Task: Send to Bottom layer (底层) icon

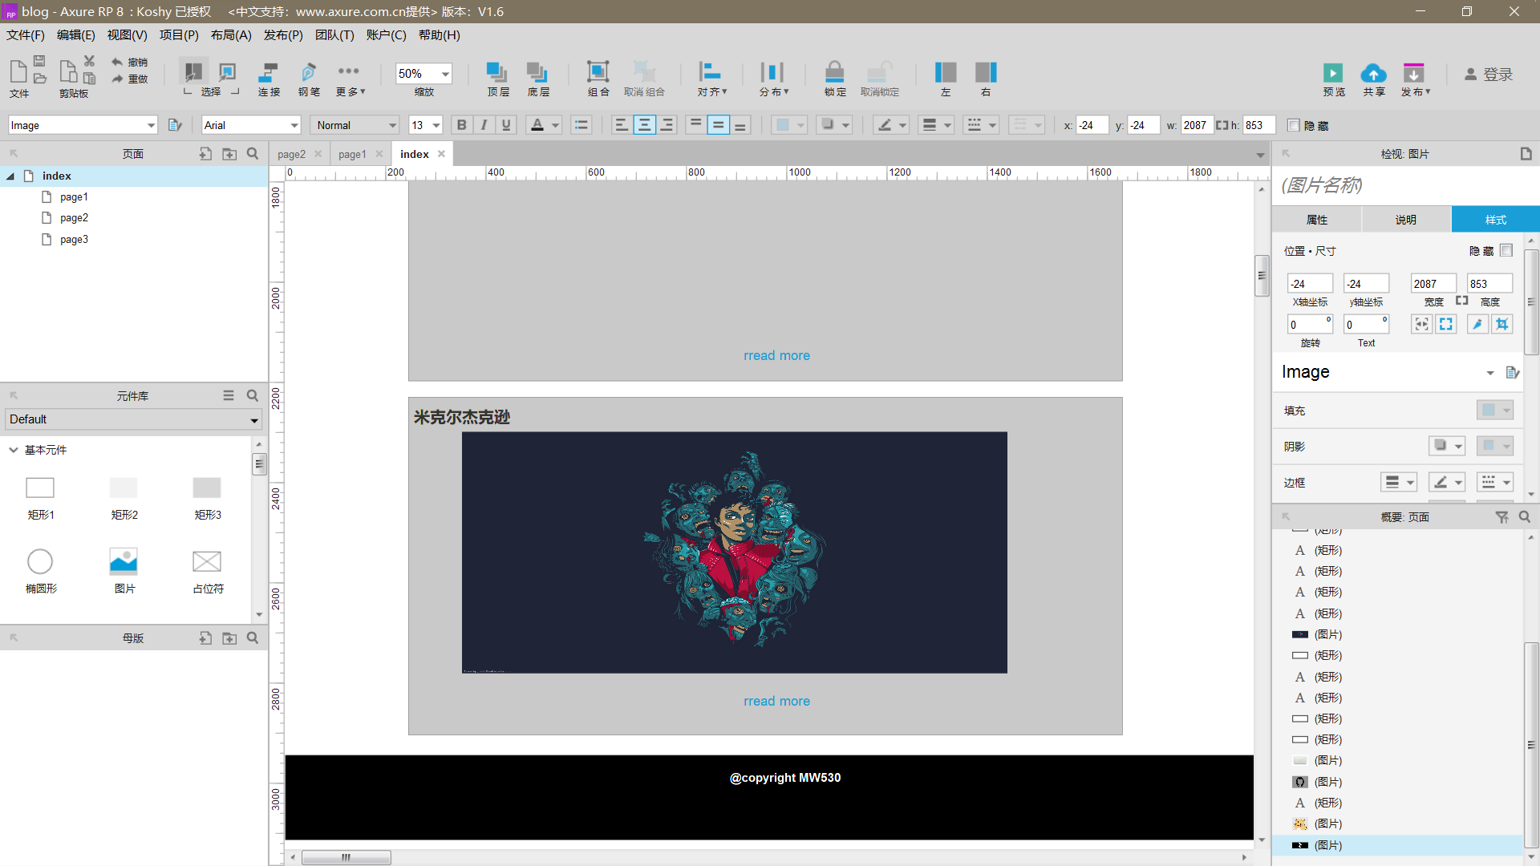Action: 537,73
